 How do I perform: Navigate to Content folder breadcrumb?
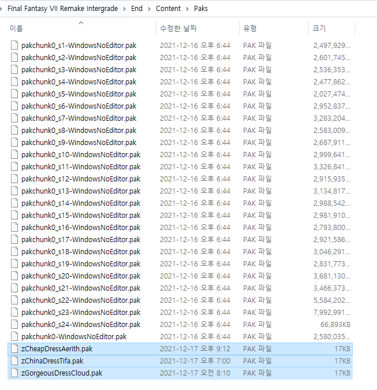click(x=168, y=9)
